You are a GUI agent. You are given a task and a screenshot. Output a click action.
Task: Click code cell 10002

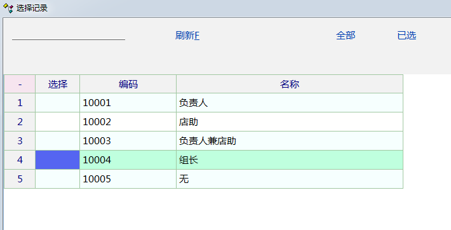click(128, 122)
